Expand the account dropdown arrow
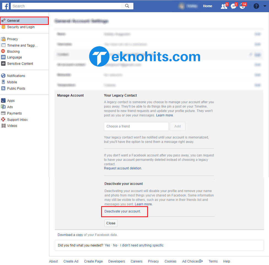This screenshot has height=265, width=269. (265, 6)
